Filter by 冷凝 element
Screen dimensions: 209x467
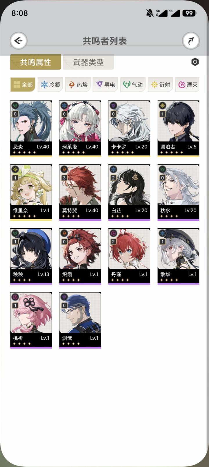51,85
